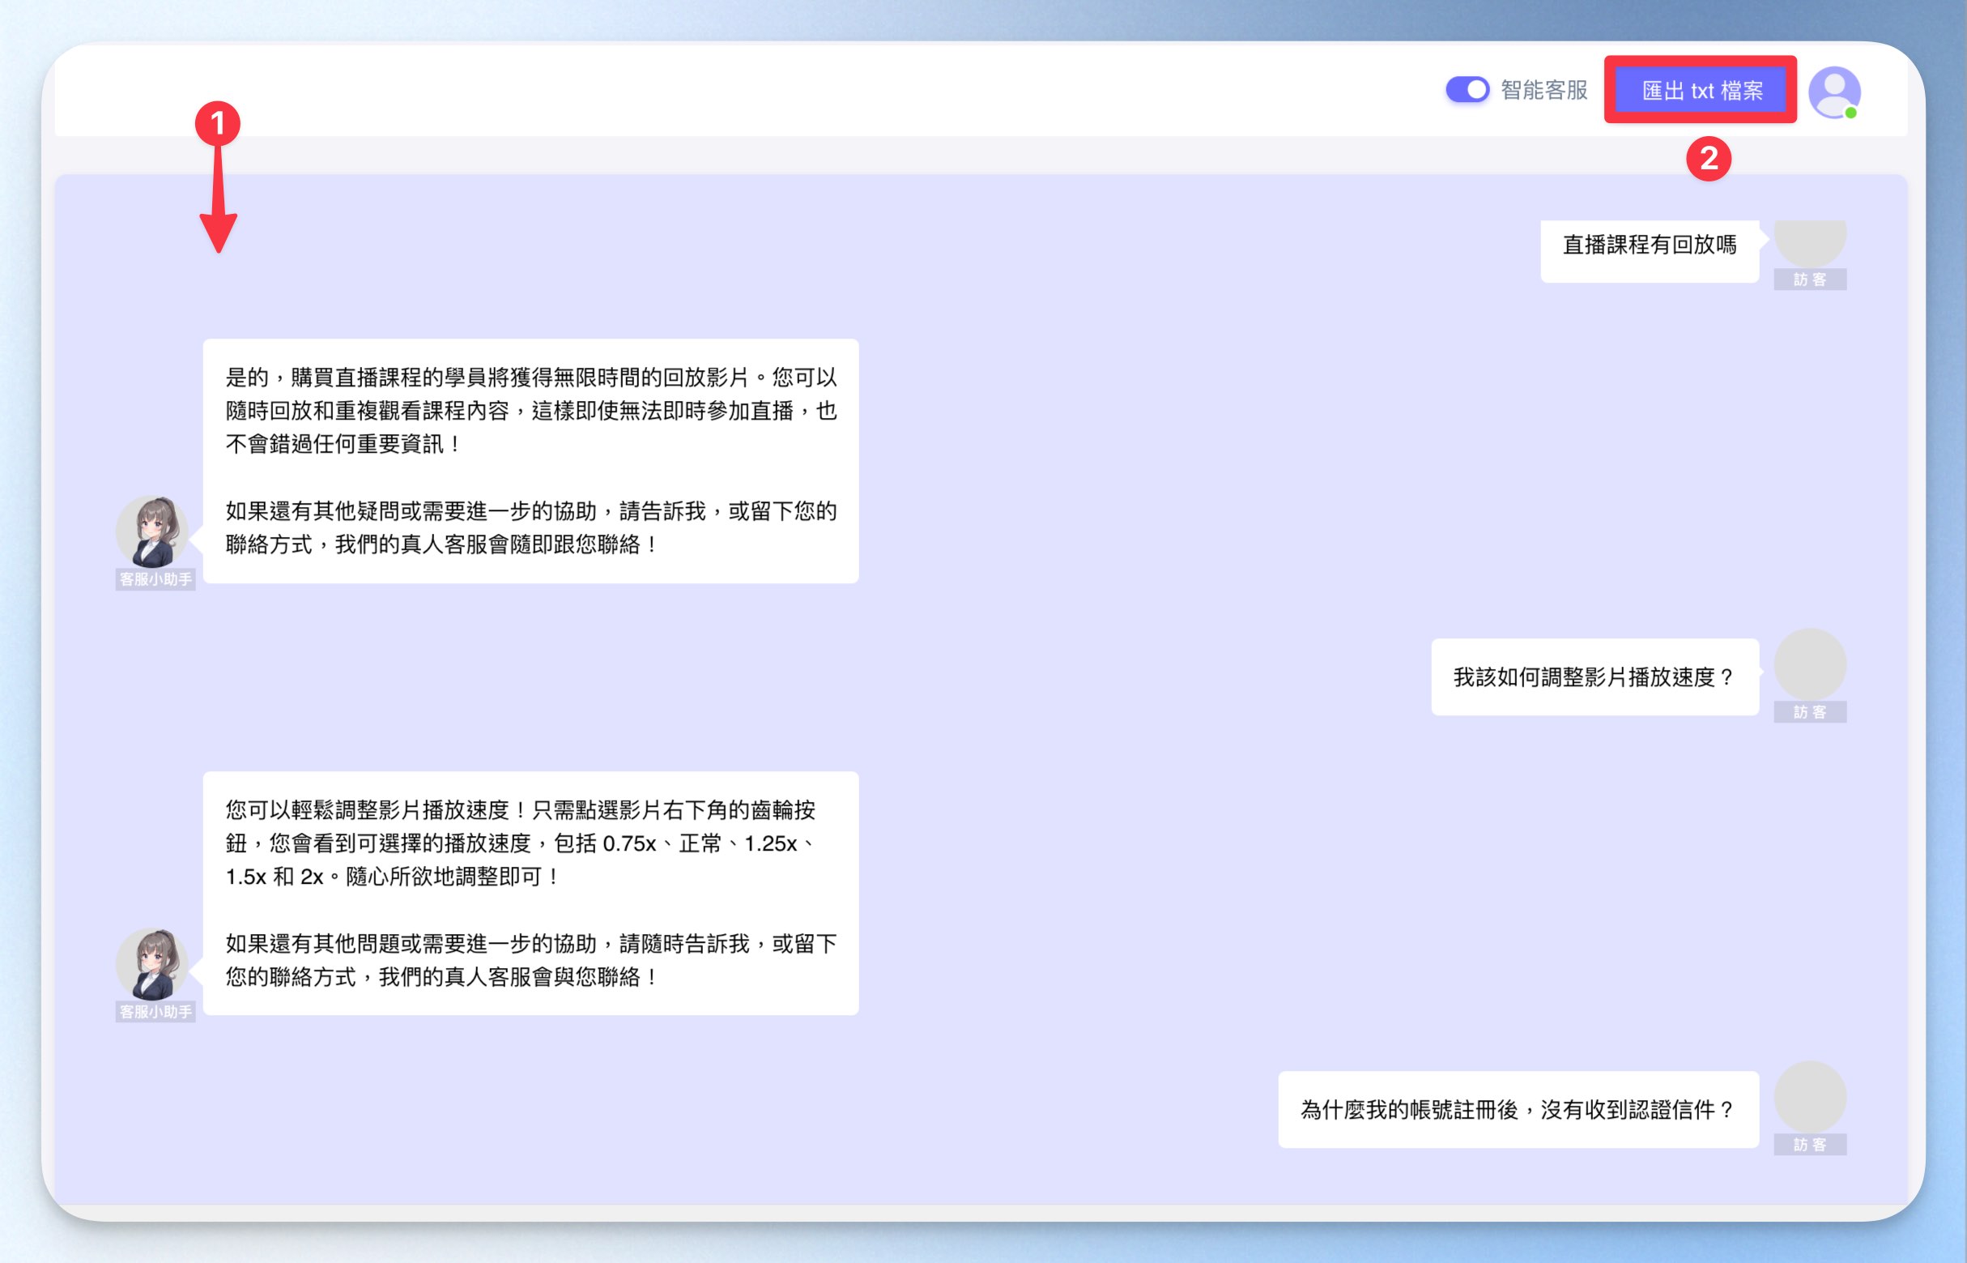Toggle the 智能客服 switch off
1967x1263 pixels.
pos(1467,89)
